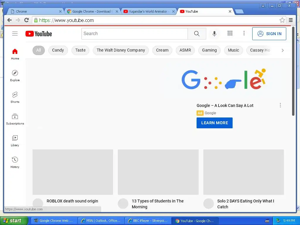Open the YouTube guide hamburger menu
Image resolution: width=300 pixels, height=225 pixels.
coord(15,34)
